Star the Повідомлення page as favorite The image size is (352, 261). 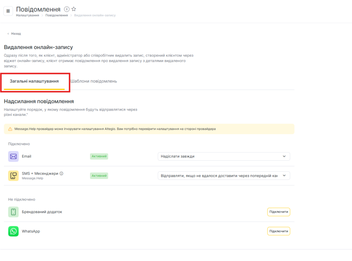coord(74,9)
